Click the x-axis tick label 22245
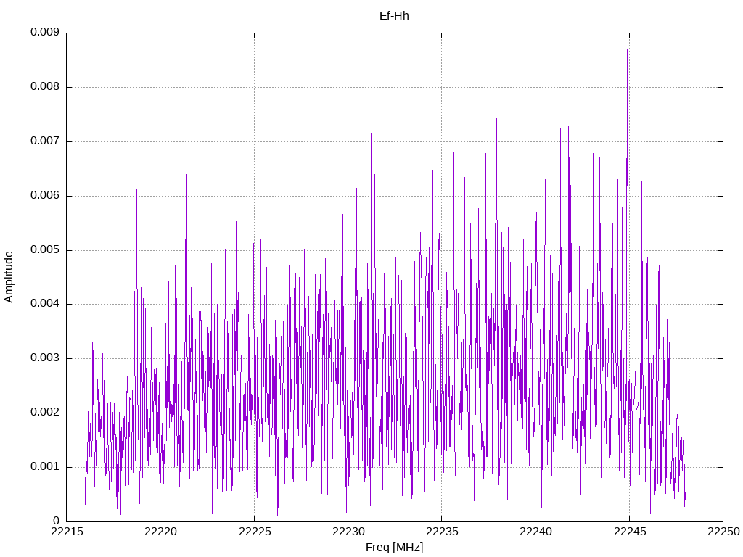Screen dimensions: 743x557 629,532
